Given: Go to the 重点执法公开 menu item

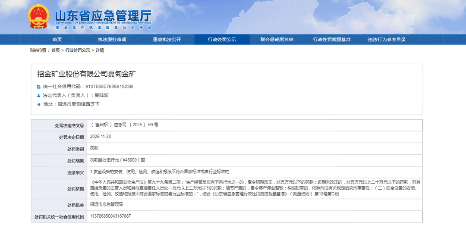Looking at the screenshot, I should click(167, 40).
